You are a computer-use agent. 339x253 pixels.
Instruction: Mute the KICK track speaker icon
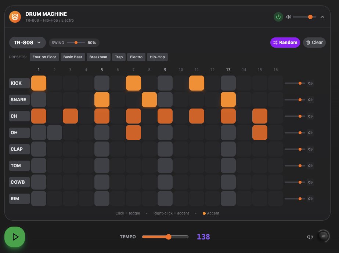[310, 83]
